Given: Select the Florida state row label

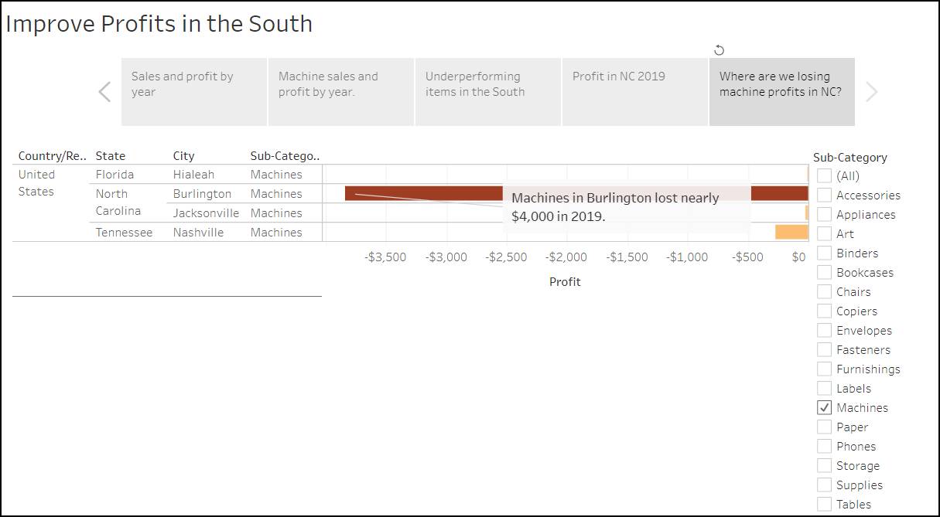Looking at the screenshot, I should 115,174.
